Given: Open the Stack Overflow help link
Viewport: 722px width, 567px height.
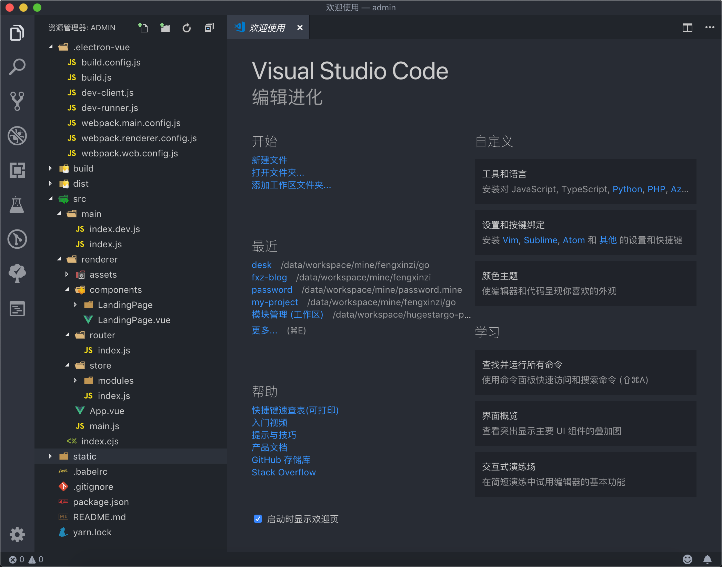Looking at the screenshot, I should coord(283,472).
